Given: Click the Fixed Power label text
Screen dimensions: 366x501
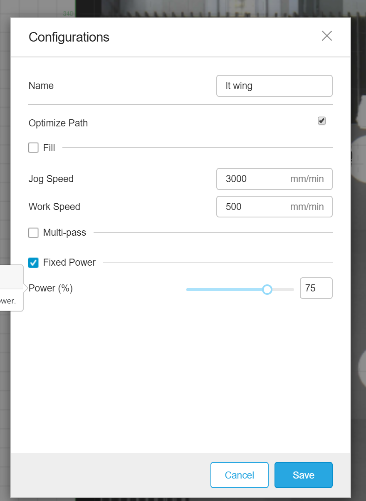Looking at the screenshot, I should pyautogui.click(x=69, y=262).
